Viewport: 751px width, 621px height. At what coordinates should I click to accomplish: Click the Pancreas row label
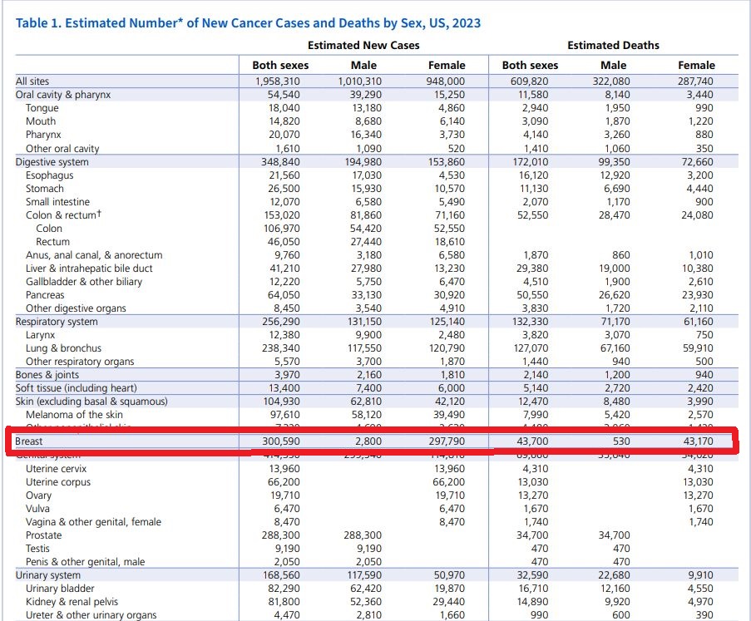click(x=45, y=295)
